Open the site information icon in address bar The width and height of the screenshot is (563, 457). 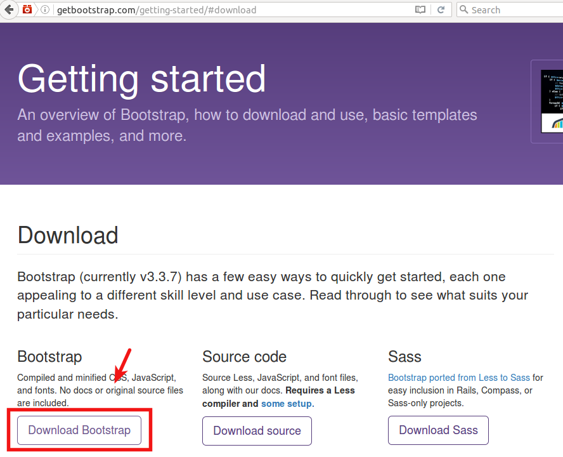(44, 10)
